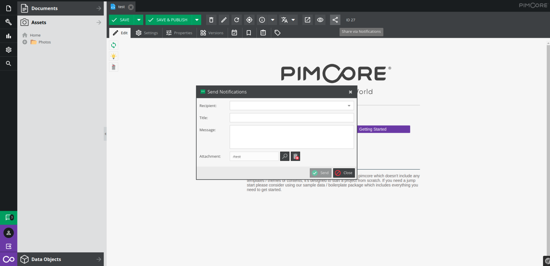Search for an attachment with the magnifier button
This screenshot has height=266, width=550.
(x=285, y=156)
